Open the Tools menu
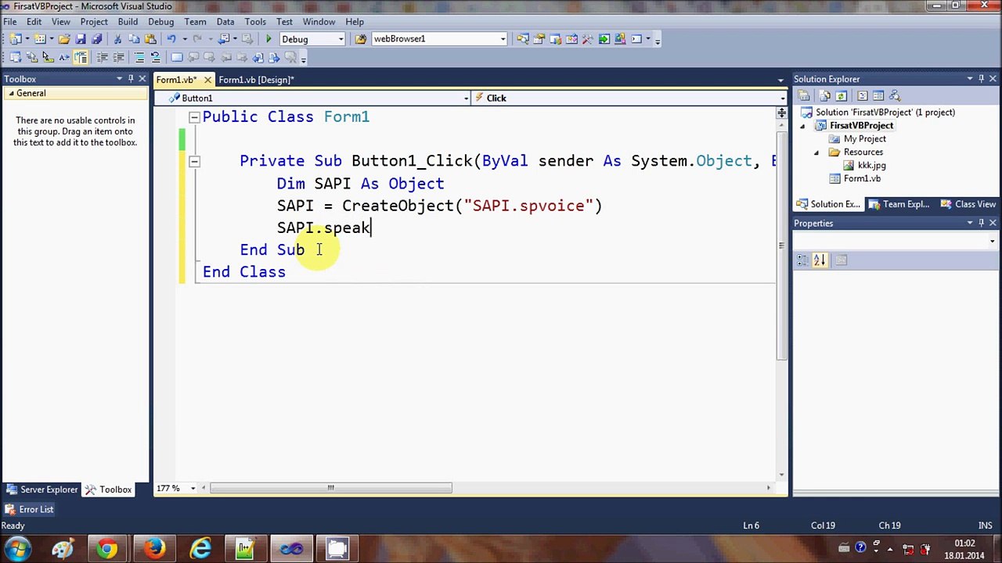Image resolution: width=1002 pixels, height=563 pixels. pyautogui.click(x=255, y=22)
